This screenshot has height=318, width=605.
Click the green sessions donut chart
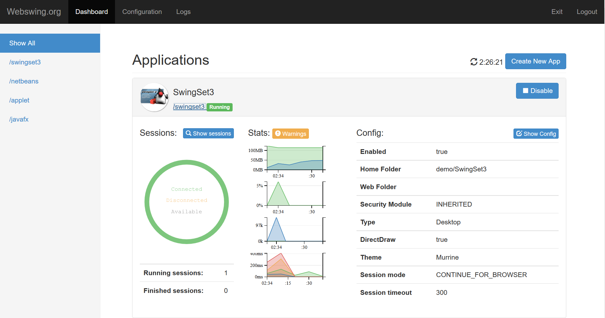point(187,202)
